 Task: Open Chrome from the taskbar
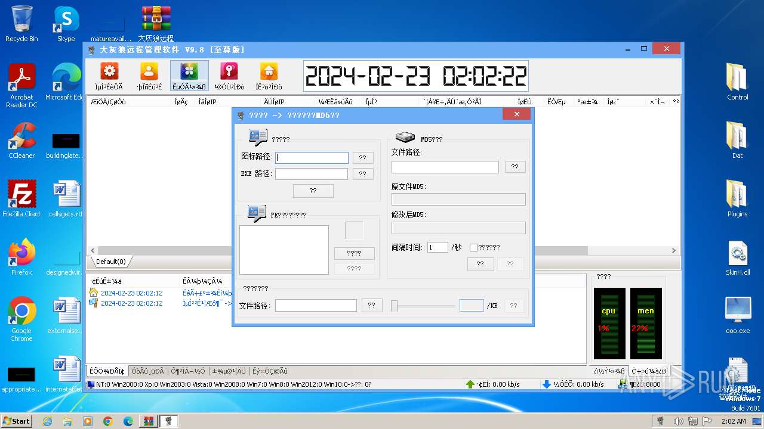[108, 421]
